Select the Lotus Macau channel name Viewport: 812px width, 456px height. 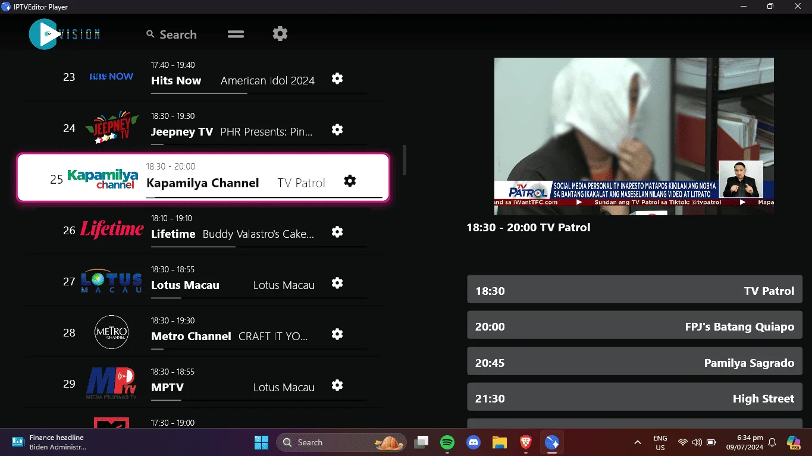185,285
